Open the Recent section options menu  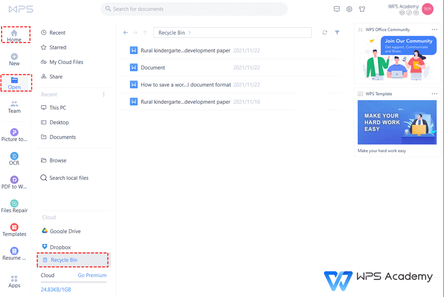(x=103, y=94)
